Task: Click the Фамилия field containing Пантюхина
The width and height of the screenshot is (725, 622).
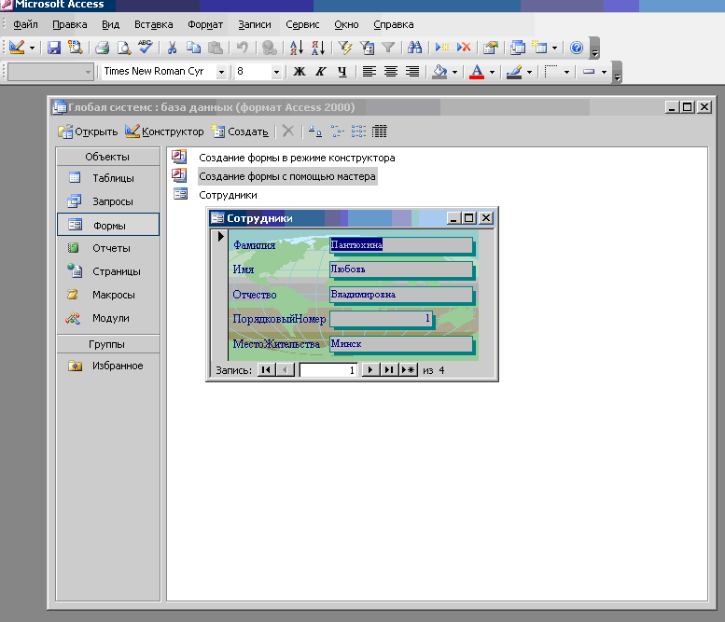Action: pos(401,245)
